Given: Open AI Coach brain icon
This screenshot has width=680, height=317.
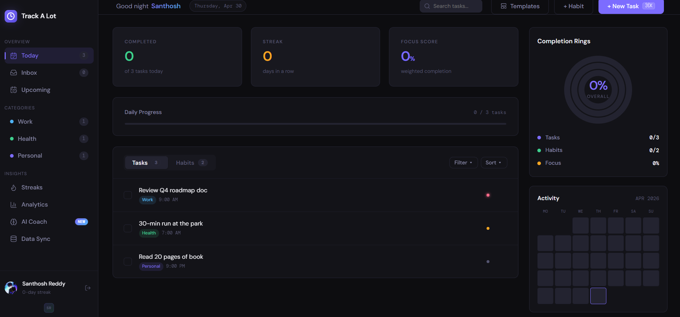Looking at the screenshot, I should (14, 222).
